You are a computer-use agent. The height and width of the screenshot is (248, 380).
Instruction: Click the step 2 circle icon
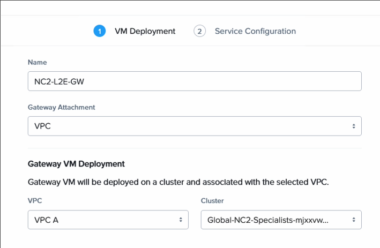[199, 31]
